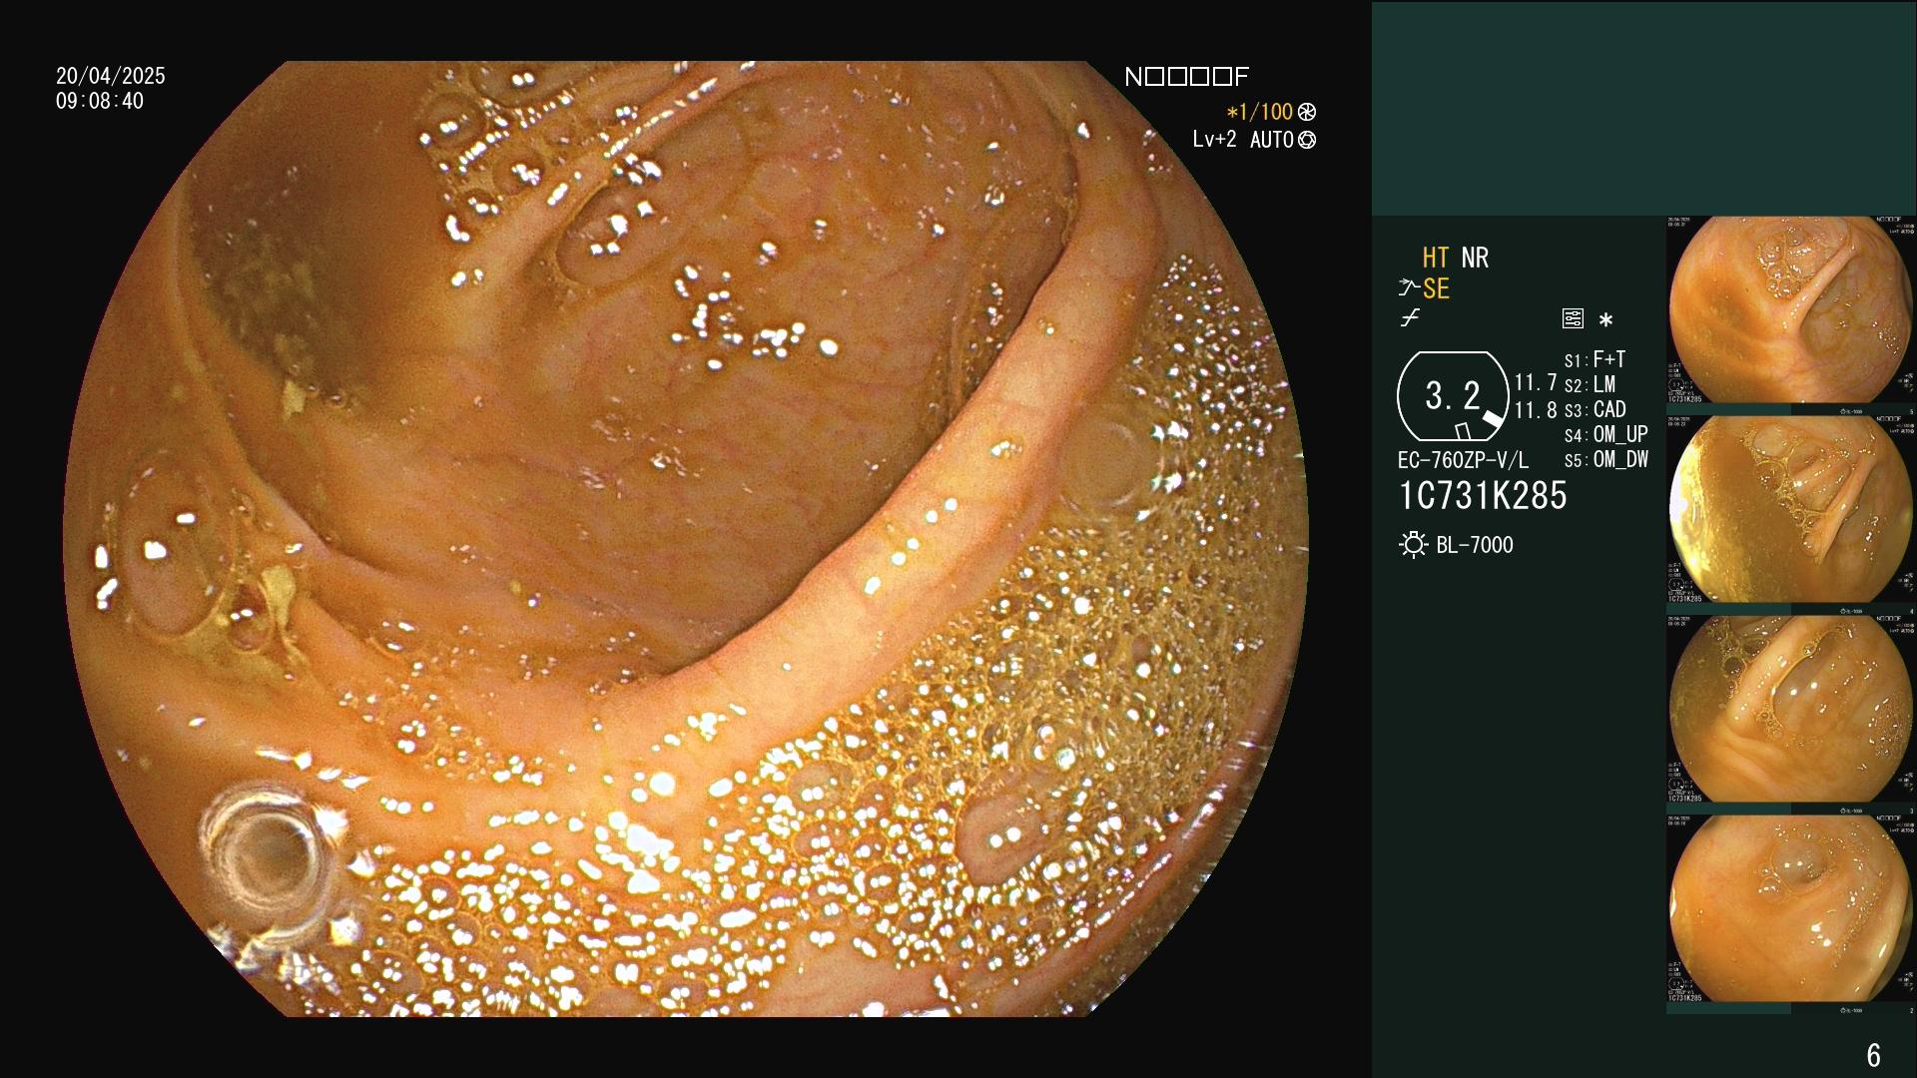1917x1078 pixels.
Task: Select the HT indicator
Action: point(1436,258)
